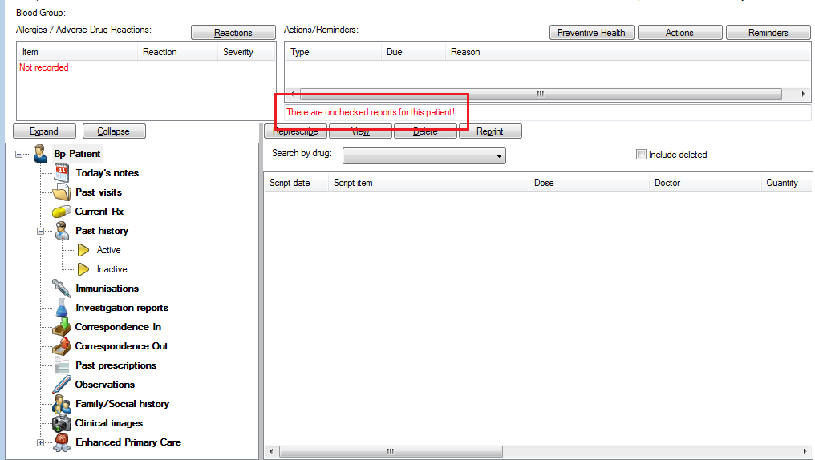815x460 pixels.
Task: Open Family/Social history tree item
Action: tap(122, 404)
